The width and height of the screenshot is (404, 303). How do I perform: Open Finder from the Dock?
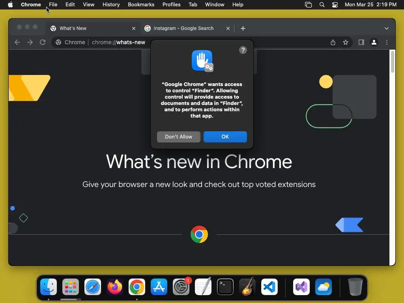(x=49, y=287)
